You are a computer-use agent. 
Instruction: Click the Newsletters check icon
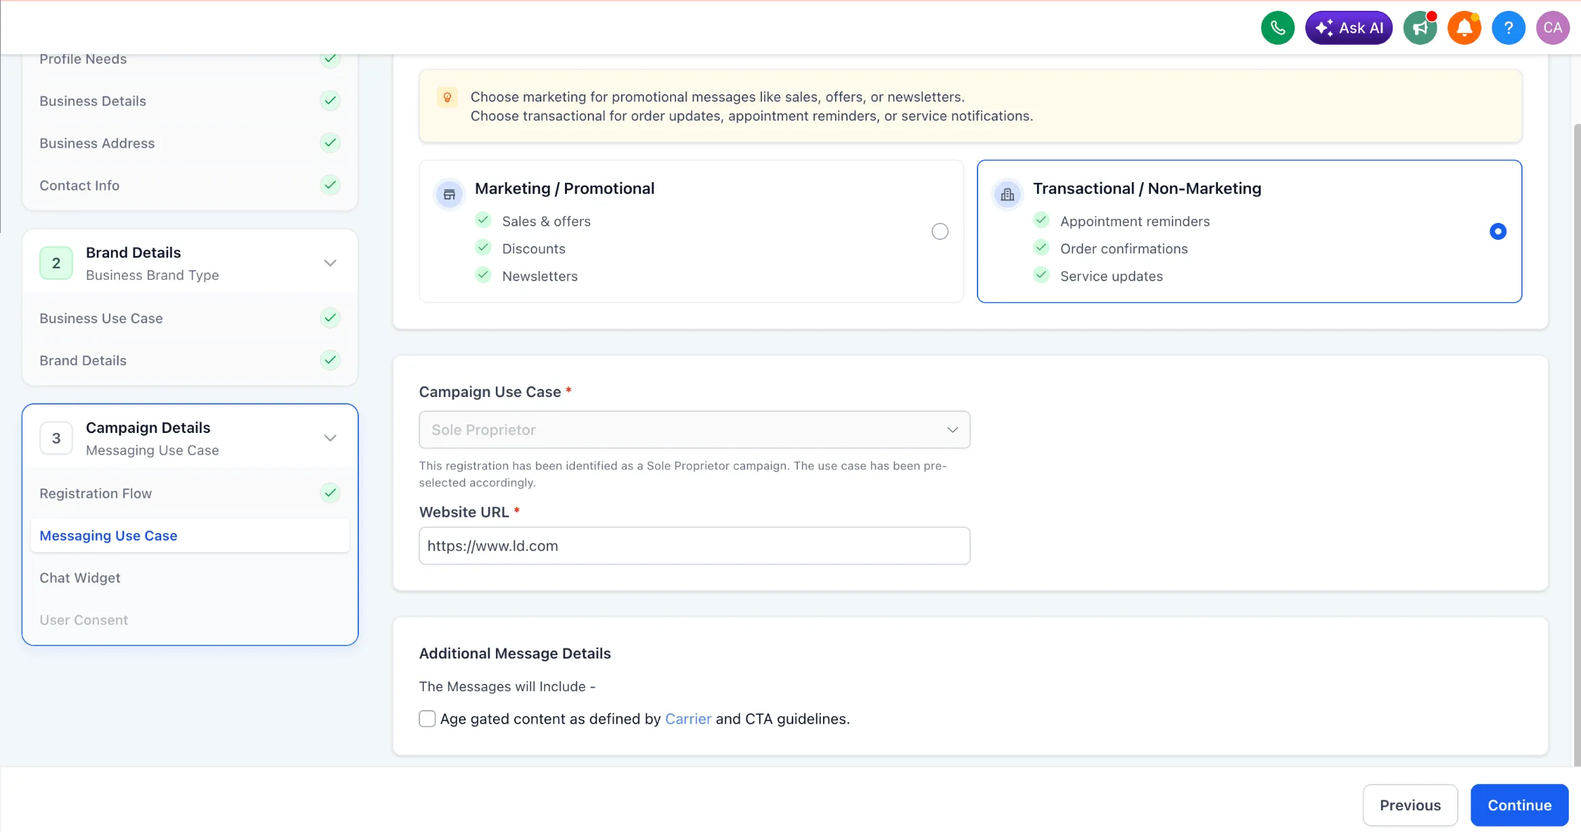pyautogui.click(x=483, y=275)
